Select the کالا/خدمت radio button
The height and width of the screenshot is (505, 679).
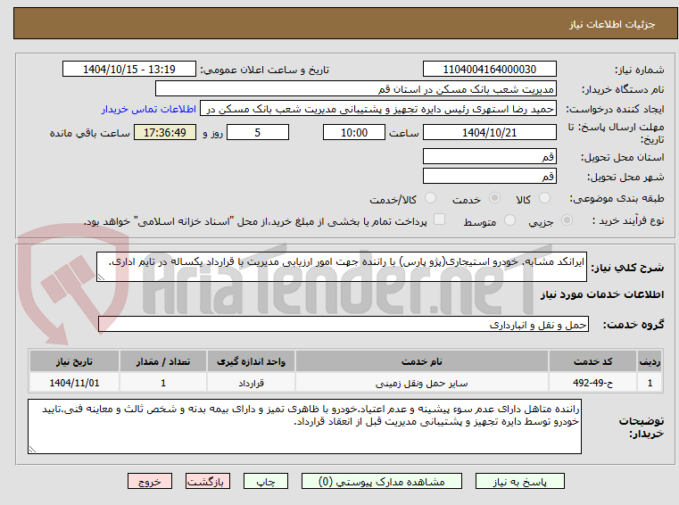(x=430, y=198)
